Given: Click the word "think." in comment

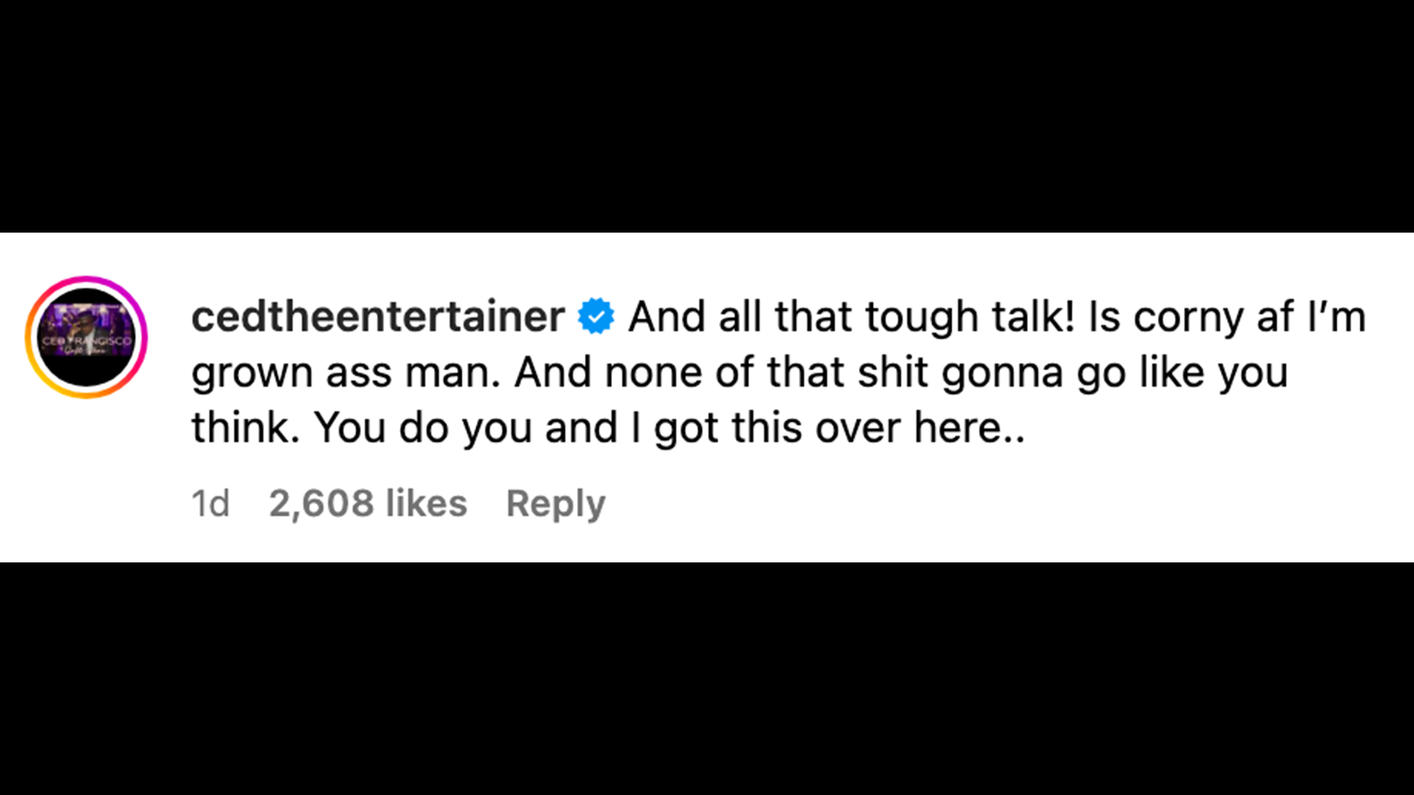Looking at the screenshot, I should point(245,428).
